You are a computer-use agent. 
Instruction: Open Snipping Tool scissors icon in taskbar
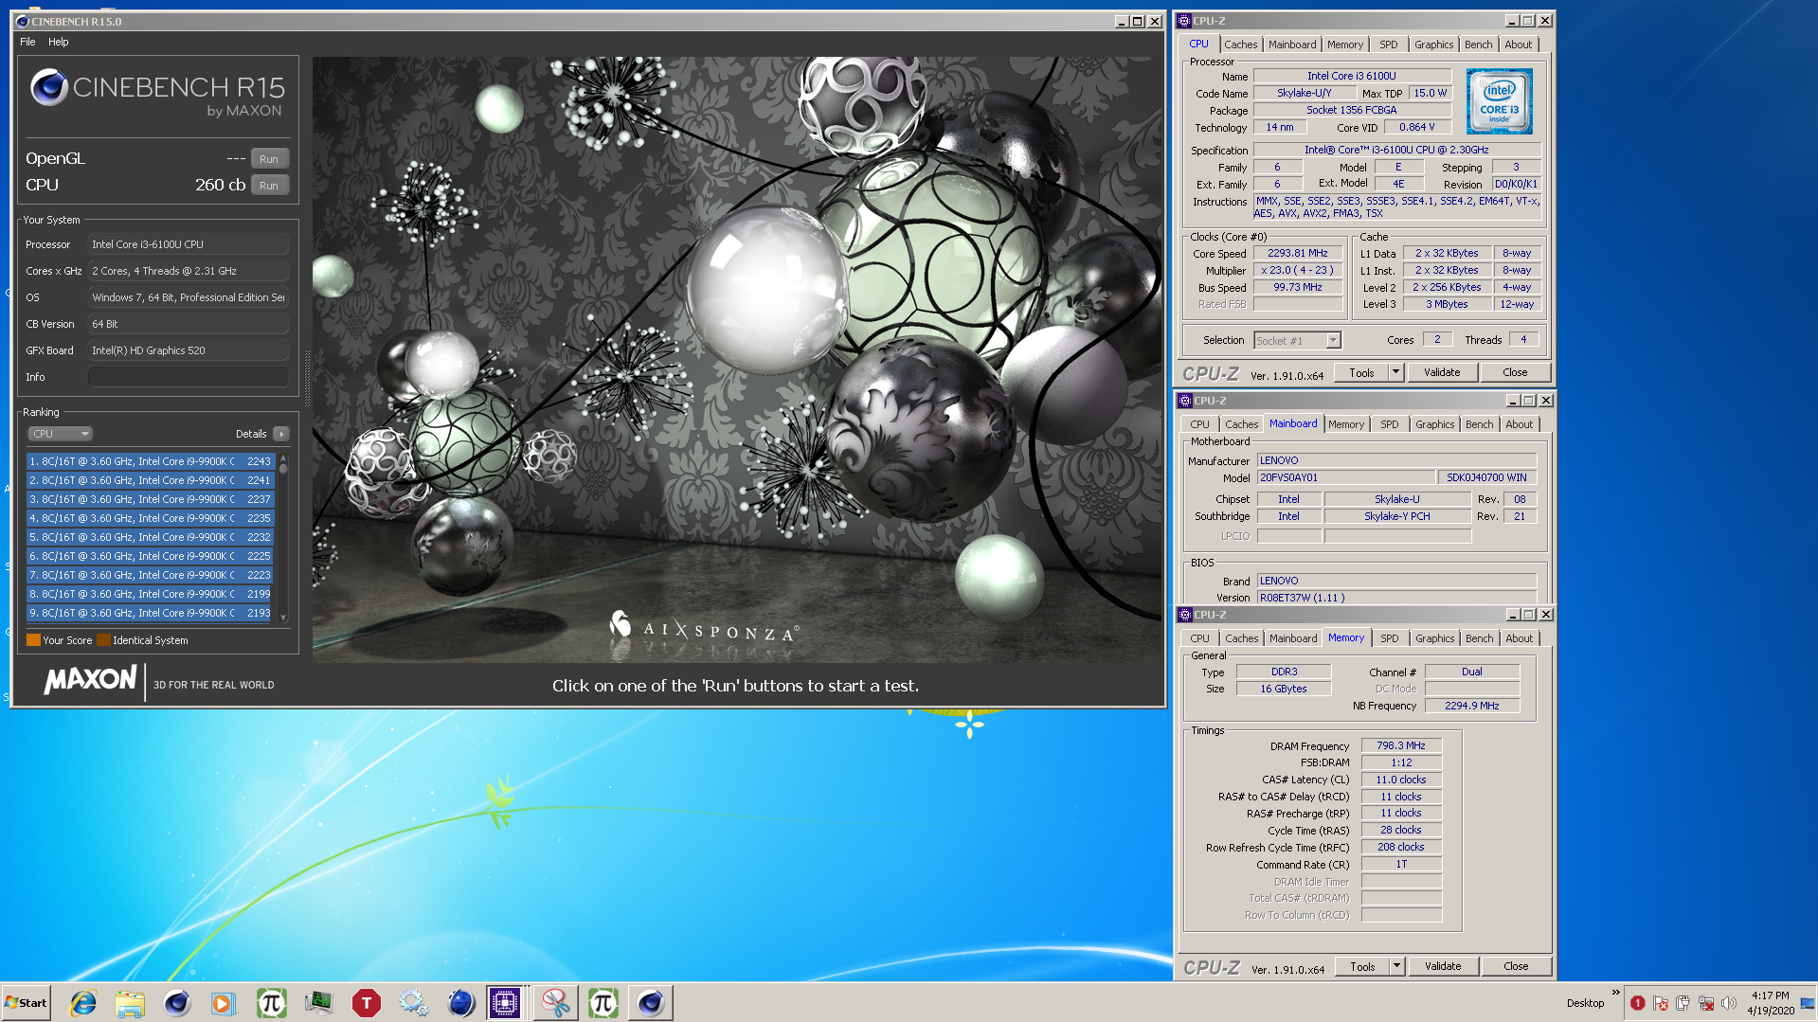tap(555, 1003)
